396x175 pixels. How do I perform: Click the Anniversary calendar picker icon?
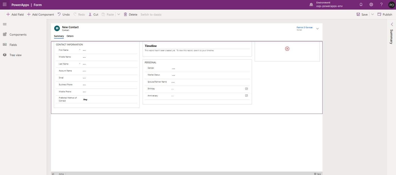246,96
